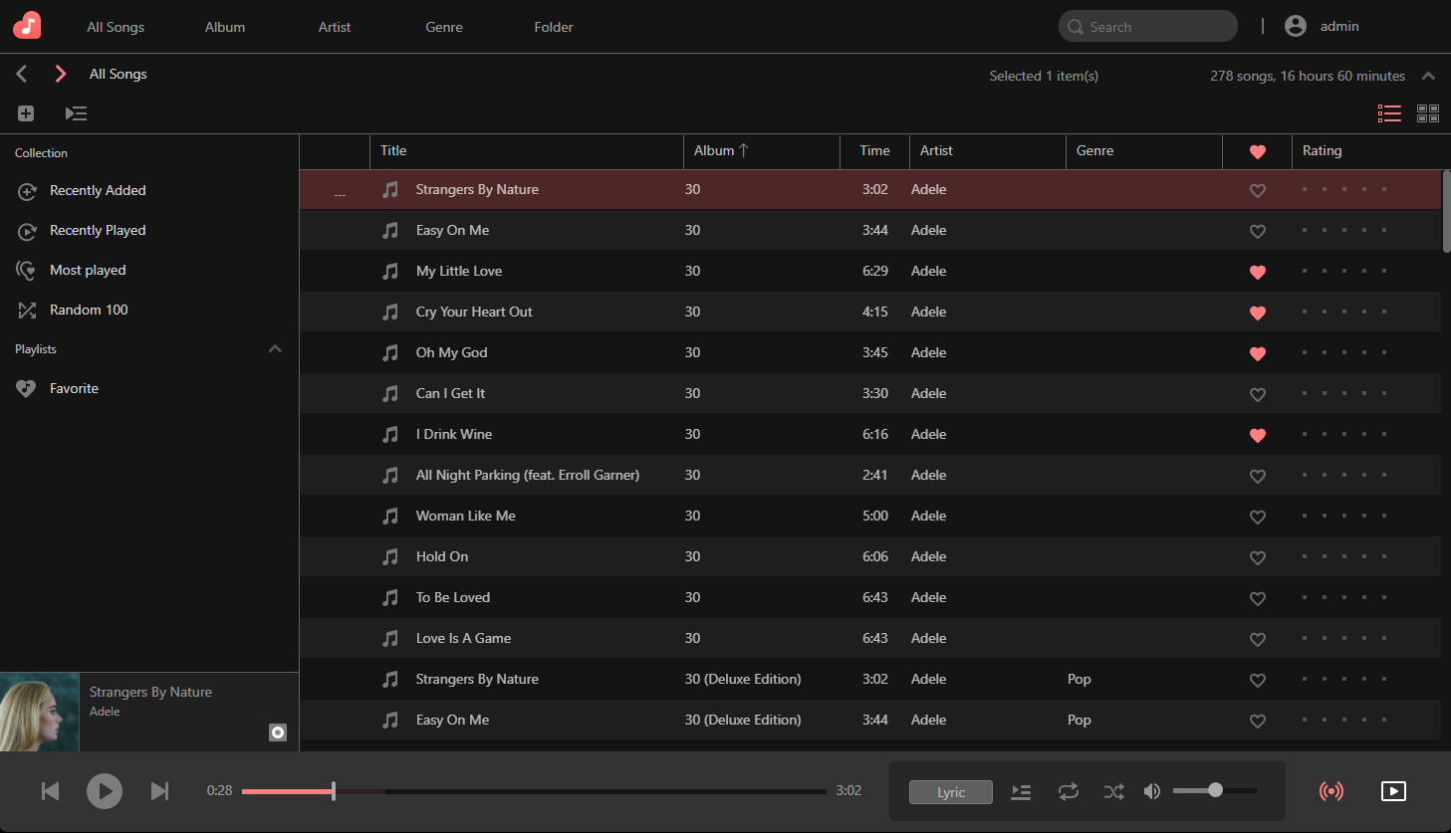Toggle shuffle playback mode

pyautogui.click(x=1113, y=791)
